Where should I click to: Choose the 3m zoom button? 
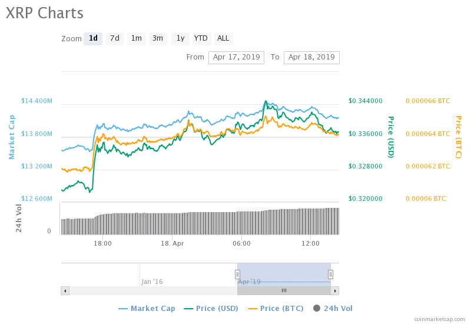click(x=158, y=39)
